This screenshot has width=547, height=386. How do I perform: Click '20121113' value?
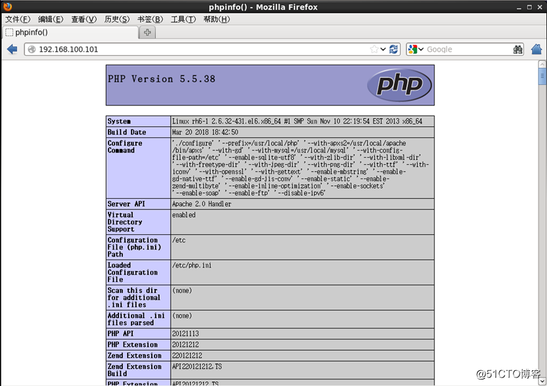pos(185,334)
